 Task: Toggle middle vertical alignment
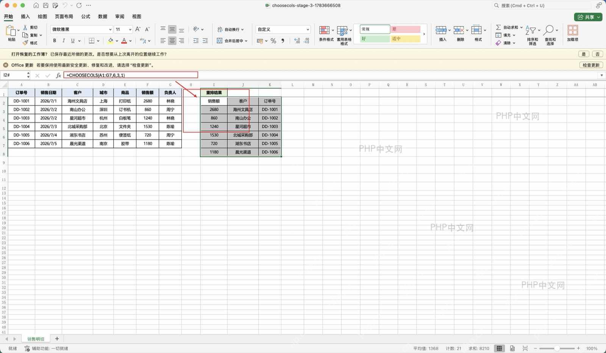172,29
